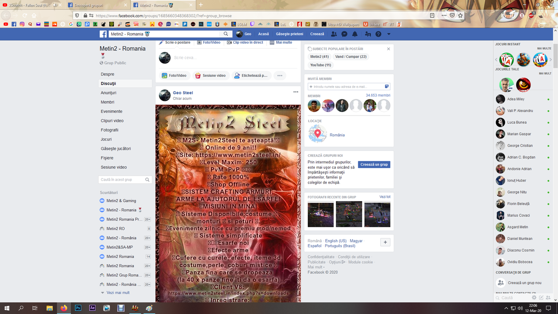Expand Vezi mai mult shortcuts
This screenshot has height=314, width=558.
tap(118, 293)
